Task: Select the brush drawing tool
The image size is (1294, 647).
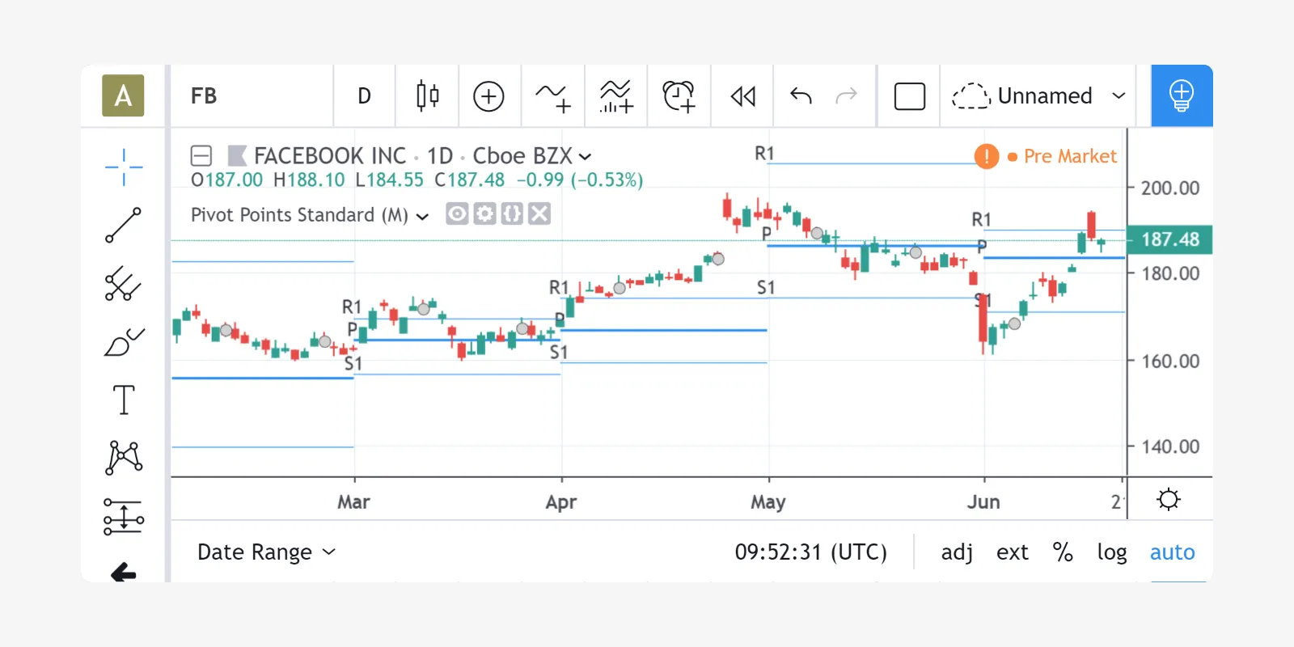Action: pyautogui.click(x=124, y=342)
